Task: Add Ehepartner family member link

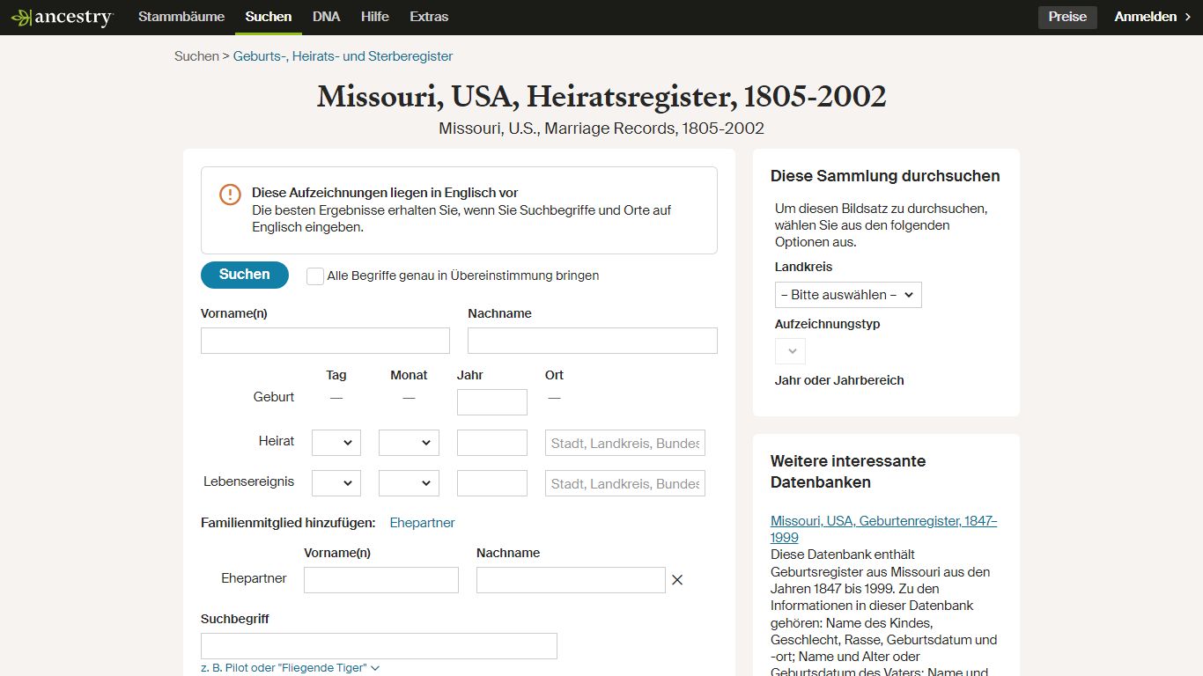Action: pos(423,523)
